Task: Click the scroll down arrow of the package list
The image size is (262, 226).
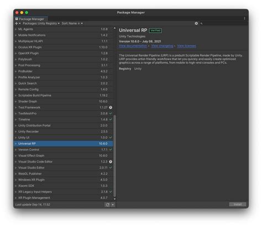Action: pos(114,199)
